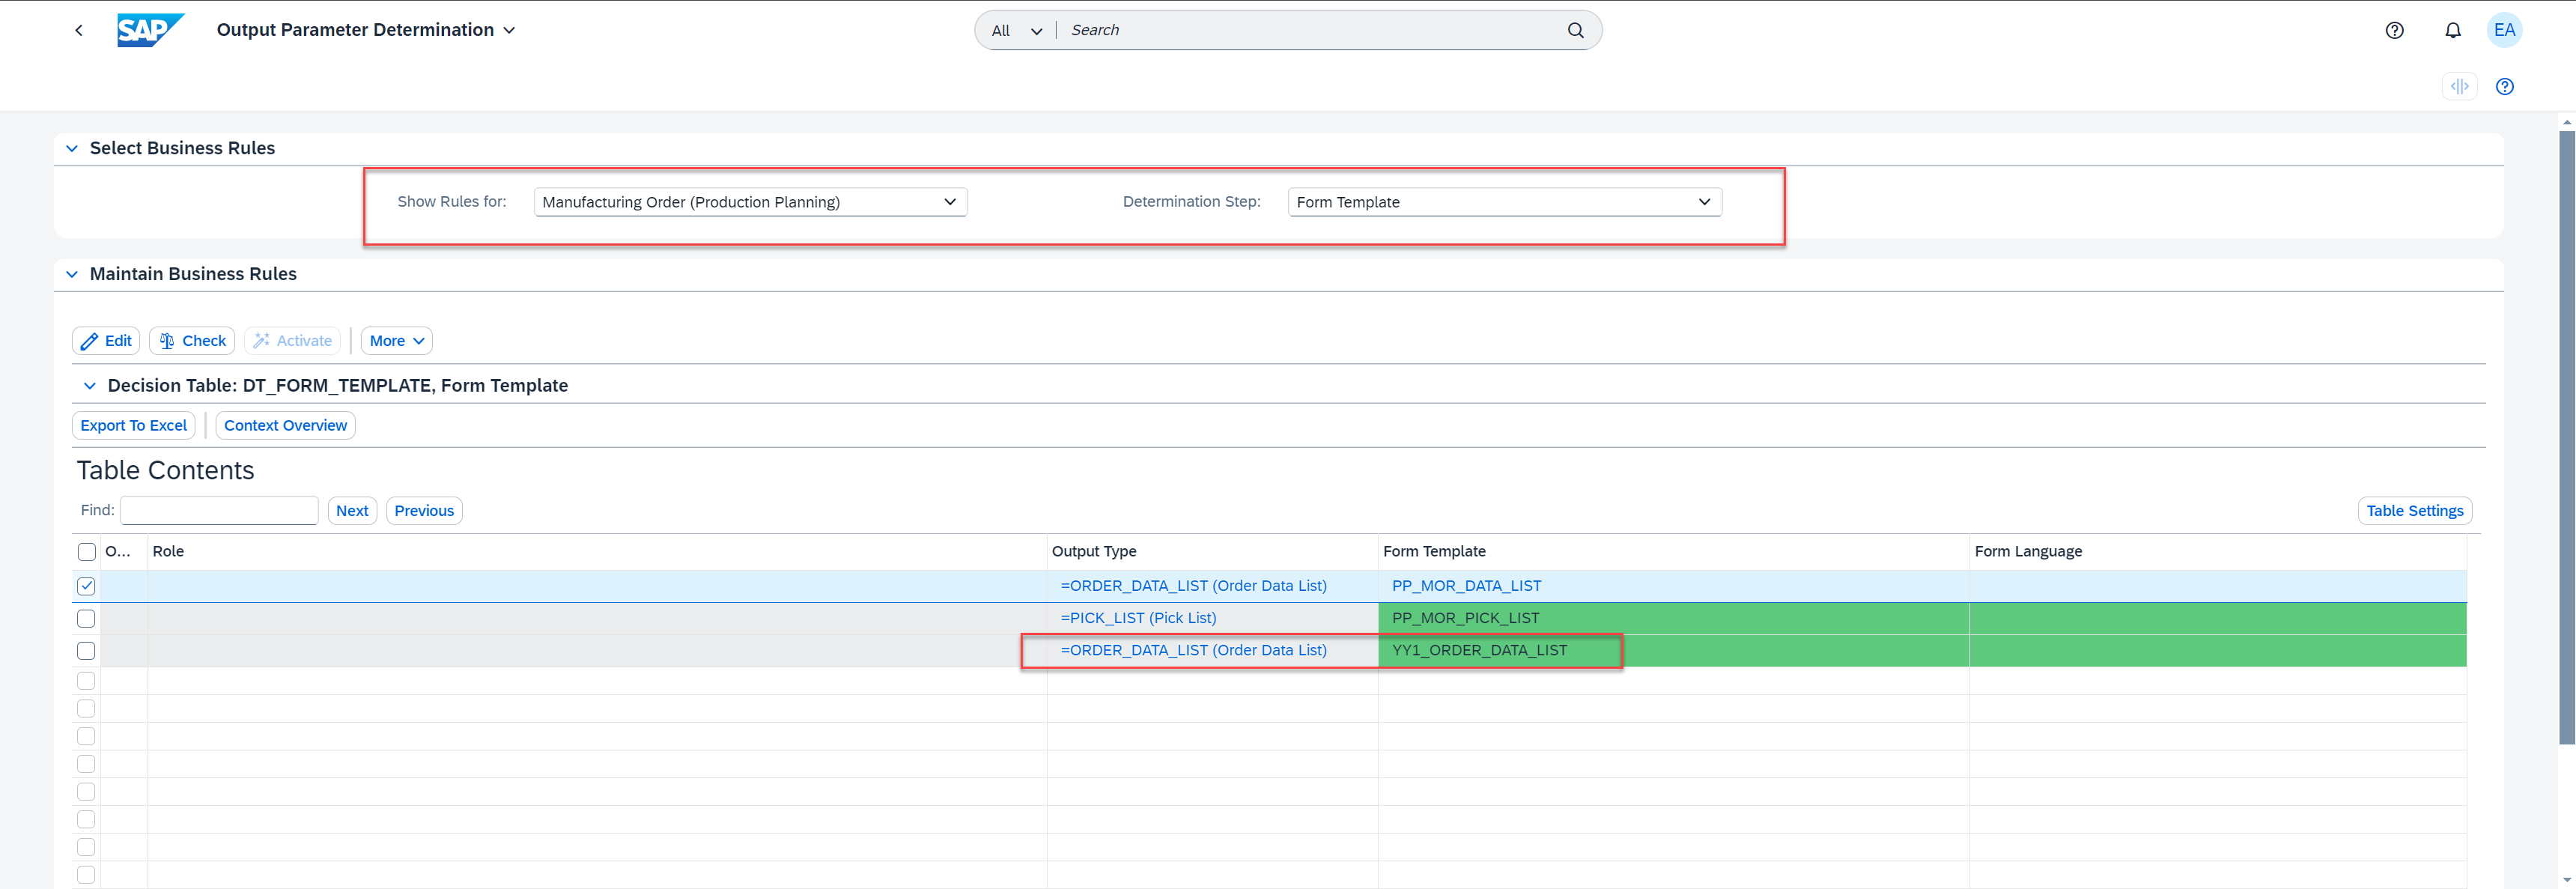
Task: Open the More menu
Action: point(397,341)
